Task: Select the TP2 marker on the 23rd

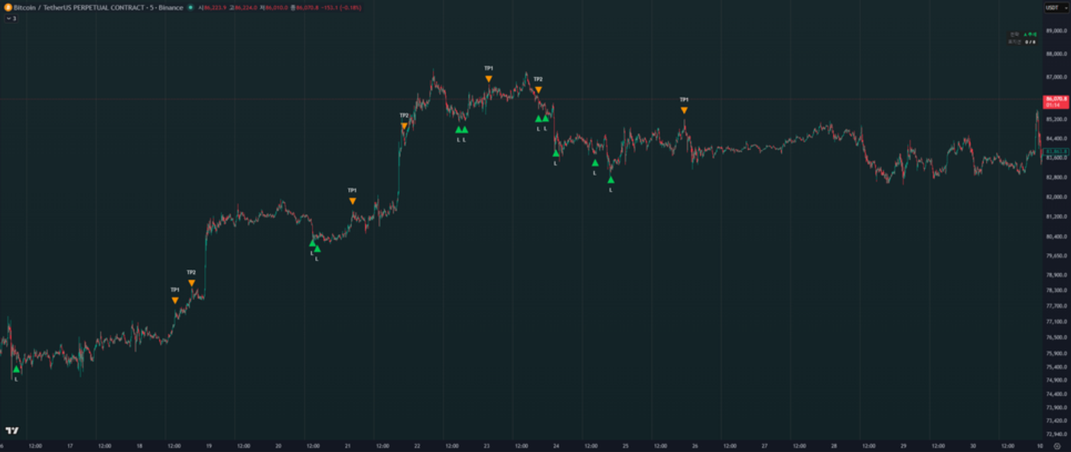Action: pos(539,89)
